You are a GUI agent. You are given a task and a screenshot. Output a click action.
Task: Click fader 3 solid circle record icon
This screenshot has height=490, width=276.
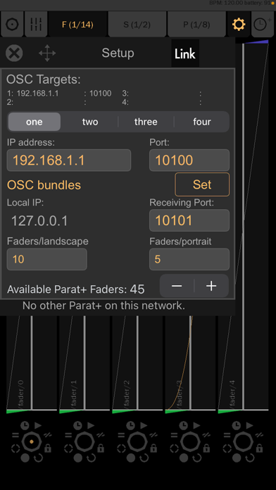tap(184, 458)
